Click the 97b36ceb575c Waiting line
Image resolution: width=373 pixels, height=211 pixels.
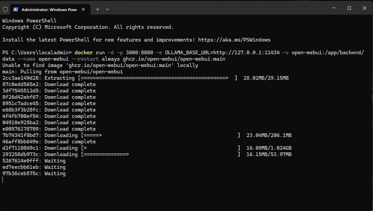34,173
